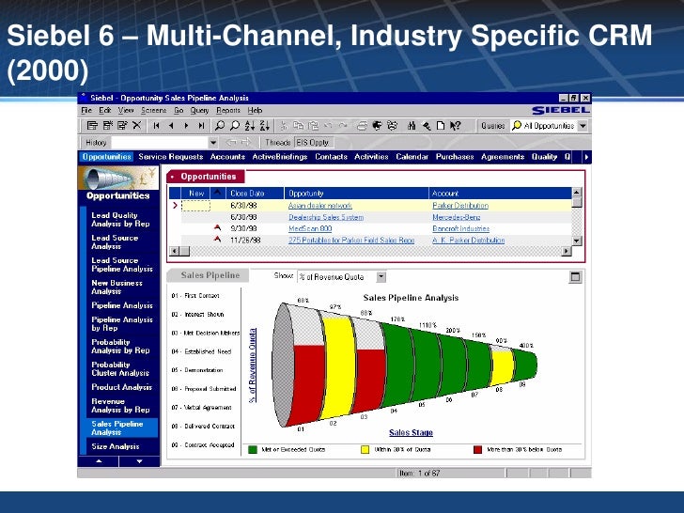Screen dimensions: 684x513
Task: Click the sort descending Z-A icon
Action: pyautogui.click(x=265, y=125)
